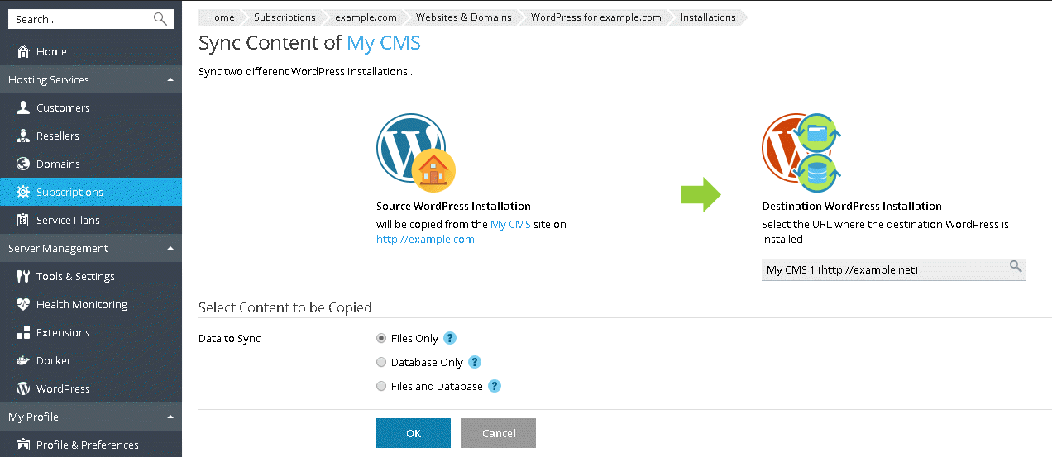Open the http://example.com source link

425,240
